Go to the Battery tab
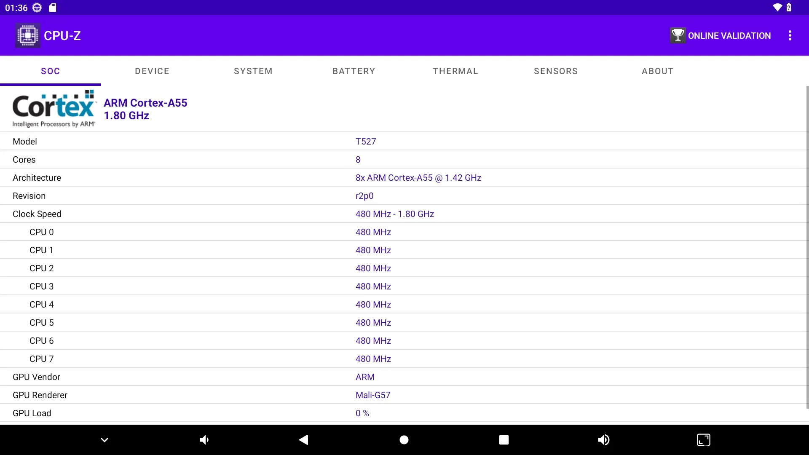 coord(354,71)
